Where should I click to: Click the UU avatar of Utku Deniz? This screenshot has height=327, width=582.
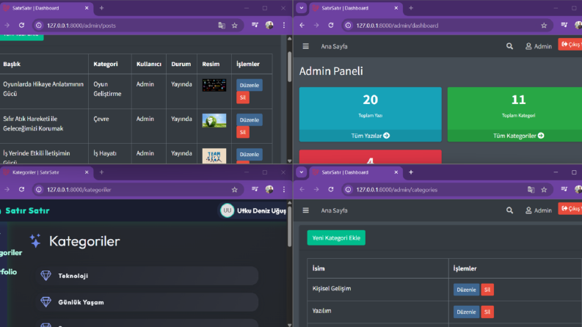[x=228, y=210]
